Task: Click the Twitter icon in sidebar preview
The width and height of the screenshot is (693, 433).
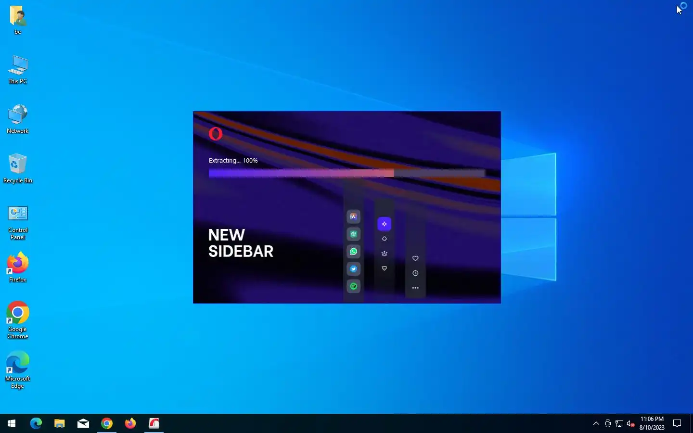Action: pyautogui.click(x=354, y=269)
